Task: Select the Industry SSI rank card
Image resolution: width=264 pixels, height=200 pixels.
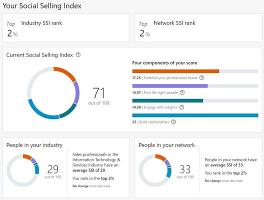Action: pos(66,28)
